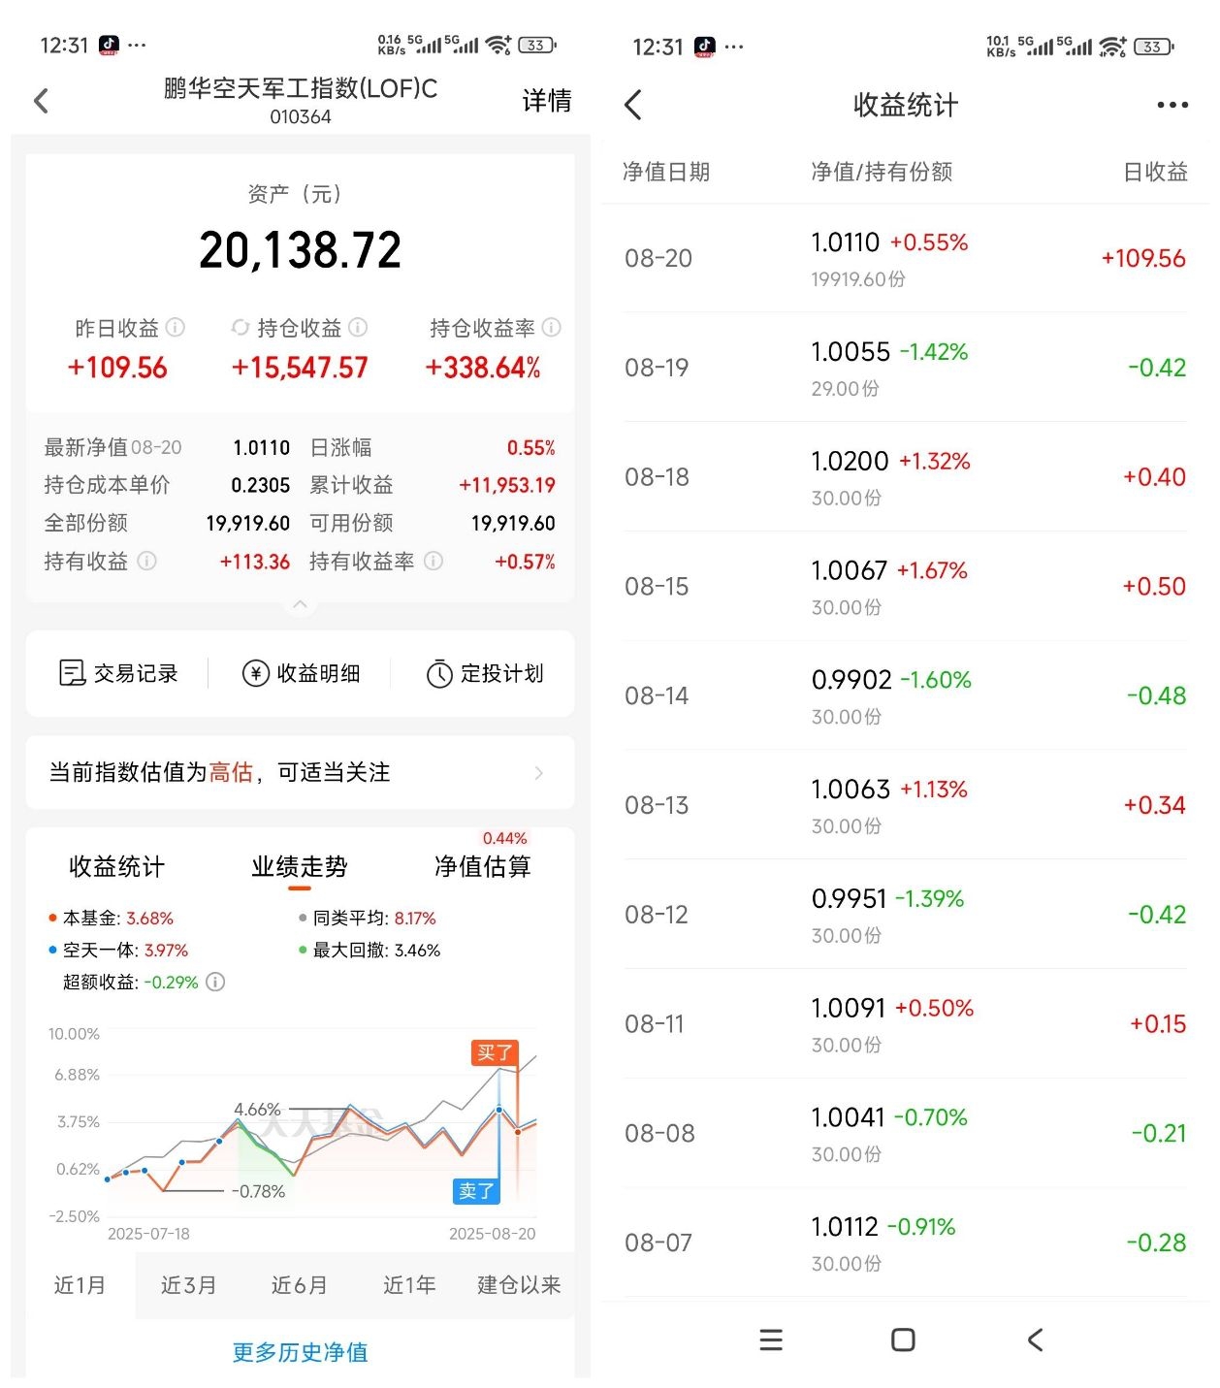This screenshot has height=1388, width=1220.
Task: Open the 当前指数估值为高估 banner
Action: [301, 773]
